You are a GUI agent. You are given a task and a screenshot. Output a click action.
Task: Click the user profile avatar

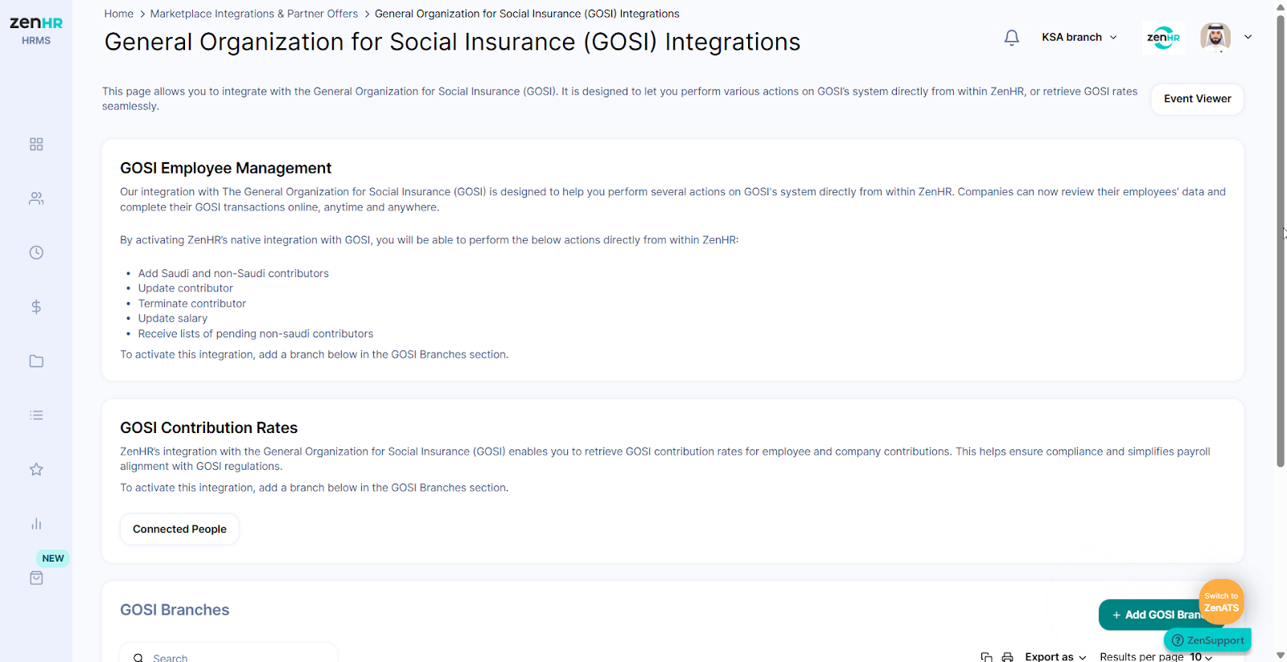tap(1215, 37)
